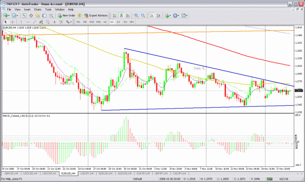Zoom in on the chart

click(x=136, y=16)
